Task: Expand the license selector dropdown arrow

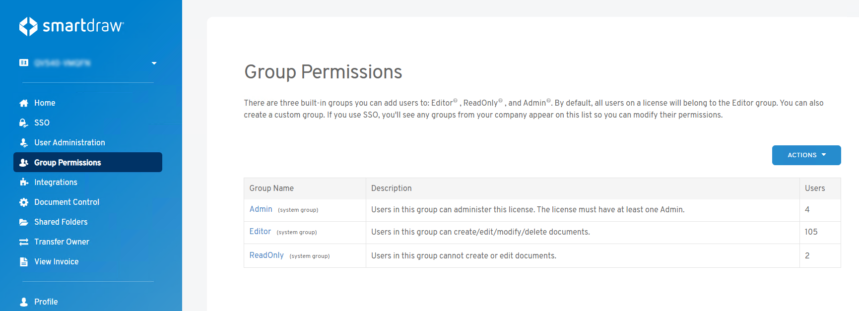Action: click(154, 63)
